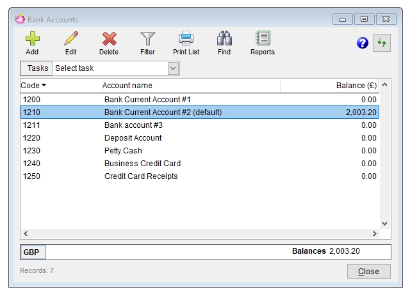Select row 1200 Bank Current Account #1
This screenshot has width=410, height=294.
click(199, 100)
